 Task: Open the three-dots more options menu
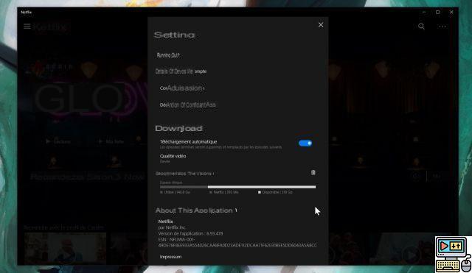click(x=442, y=26)
